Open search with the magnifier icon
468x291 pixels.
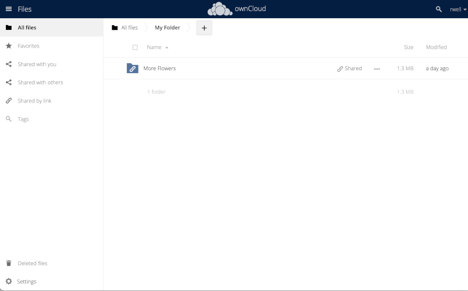pyautogui.click(x=438, y=9)
